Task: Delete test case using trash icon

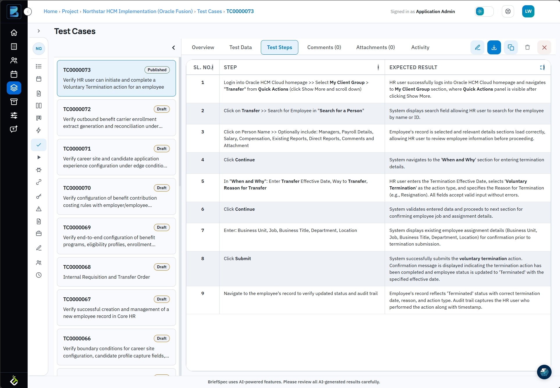Action: tap(527, 47)
